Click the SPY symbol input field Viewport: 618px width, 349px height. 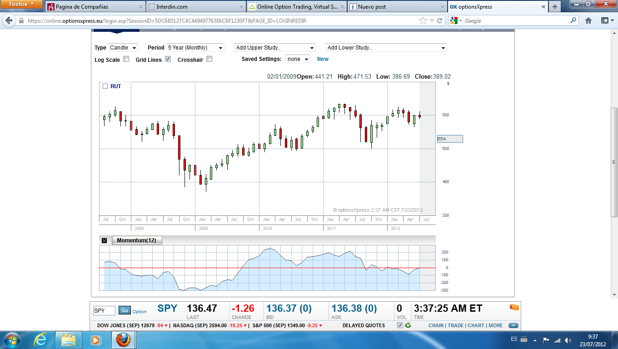point(104,310)
